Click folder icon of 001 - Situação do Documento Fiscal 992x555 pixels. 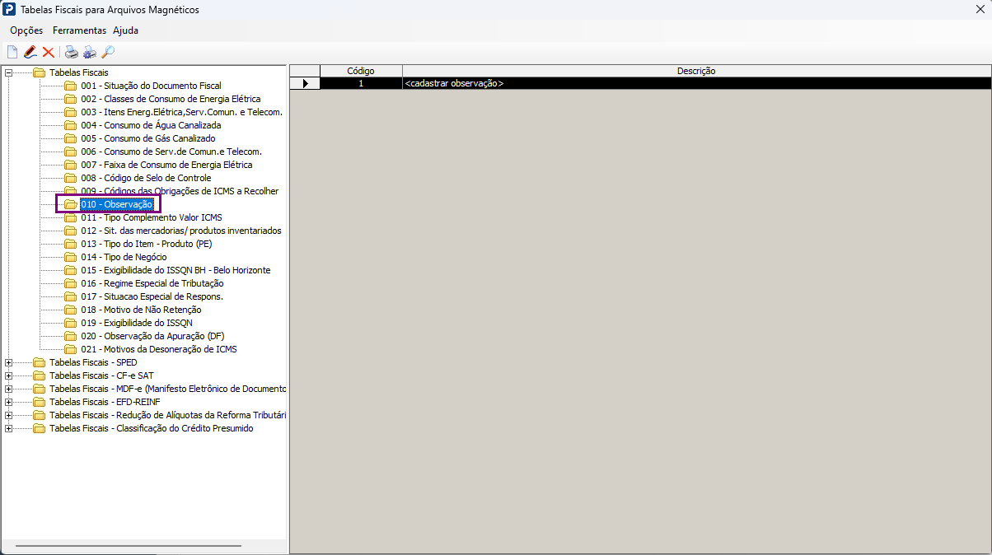click(70, 86)
